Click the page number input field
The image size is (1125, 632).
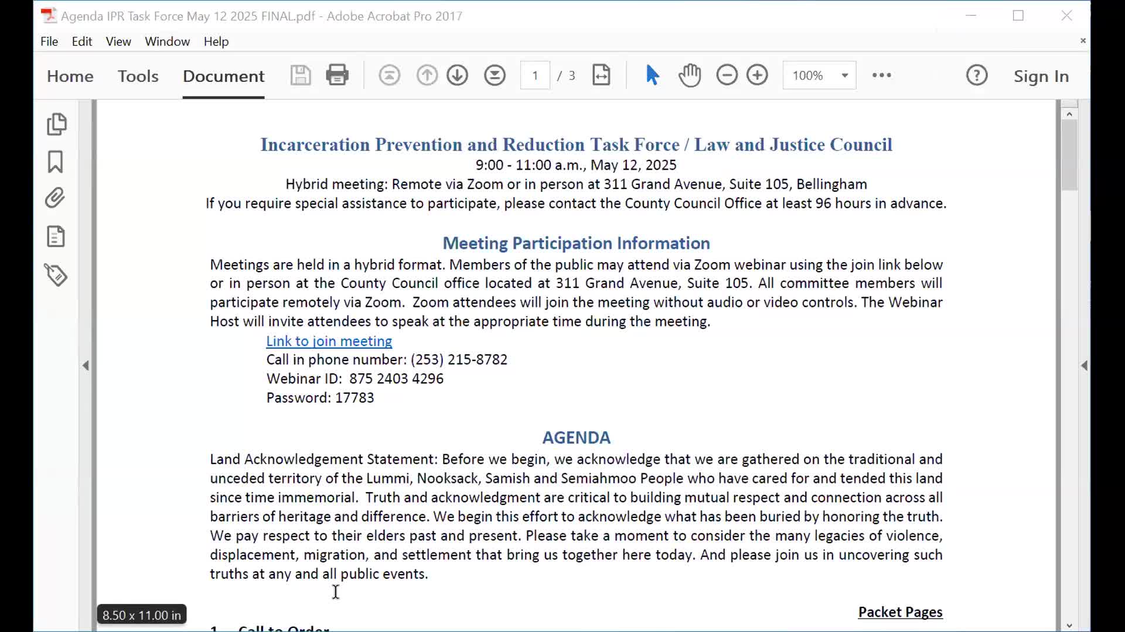coord(534,75)
